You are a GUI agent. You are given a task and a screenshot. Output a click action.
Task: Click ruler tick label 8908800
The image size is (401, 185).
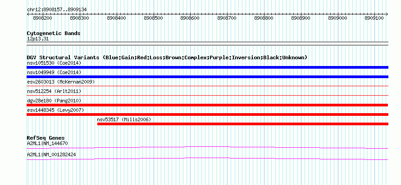coord(264,18)
